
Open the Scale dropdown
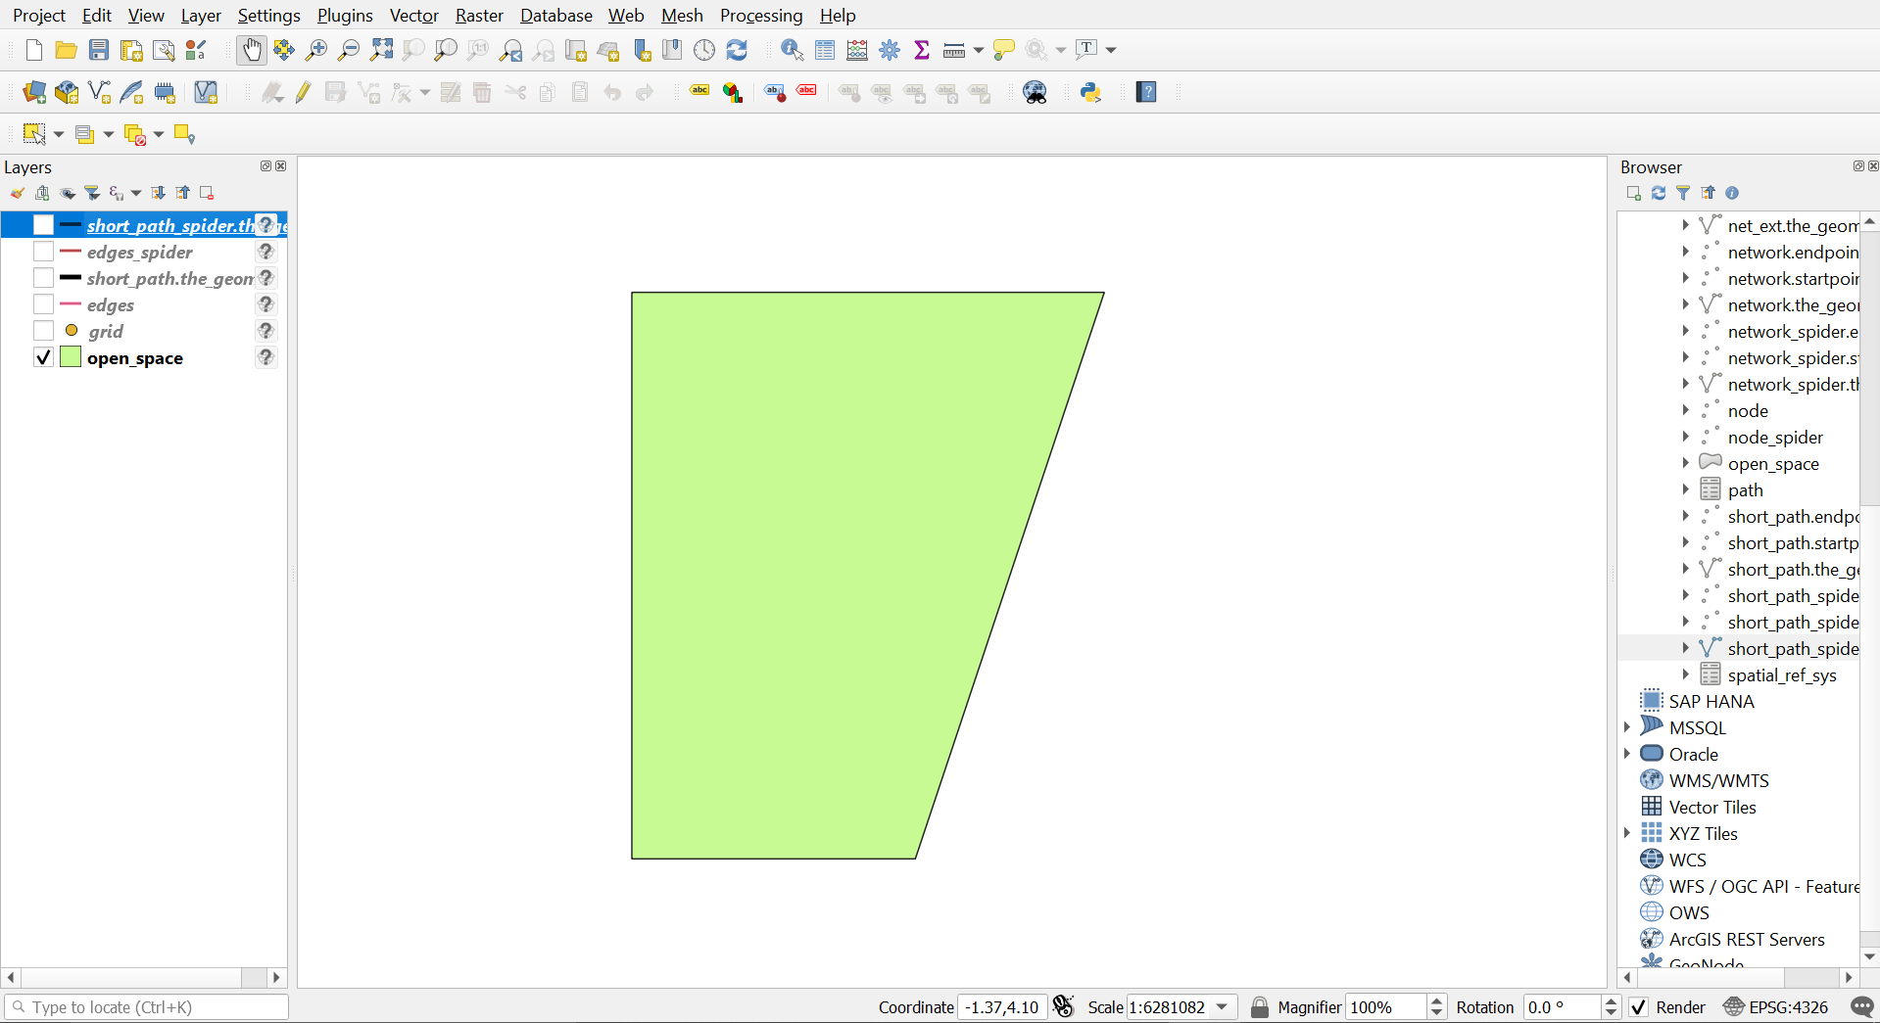[1223, 1007]
